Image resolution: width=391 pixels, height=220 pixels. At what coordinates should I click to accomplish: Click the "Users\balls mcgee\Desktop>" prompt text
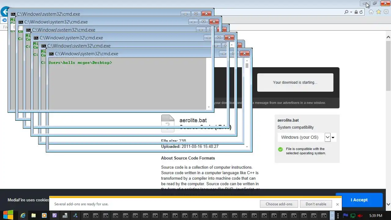(x=80, y=63)
